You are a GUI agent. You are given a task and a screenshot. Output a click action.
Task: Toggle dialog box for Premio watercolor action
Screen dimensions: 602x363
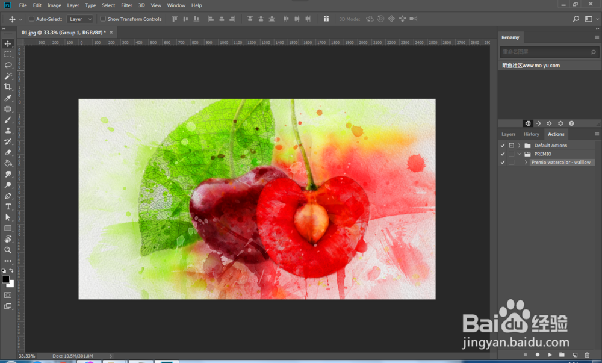[511, 163]
